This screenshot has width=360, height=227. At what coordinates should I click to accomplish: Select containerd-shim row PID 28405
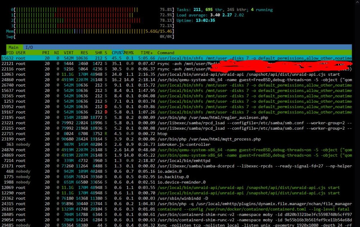[176, 214]
